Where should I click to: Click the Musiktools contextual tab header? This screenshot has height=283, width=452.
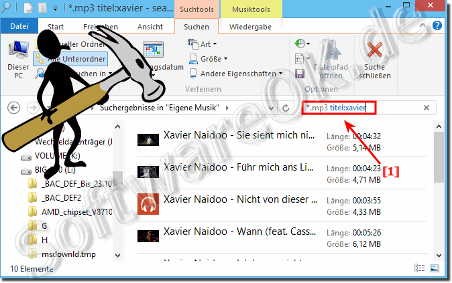[x=251, y=9]
